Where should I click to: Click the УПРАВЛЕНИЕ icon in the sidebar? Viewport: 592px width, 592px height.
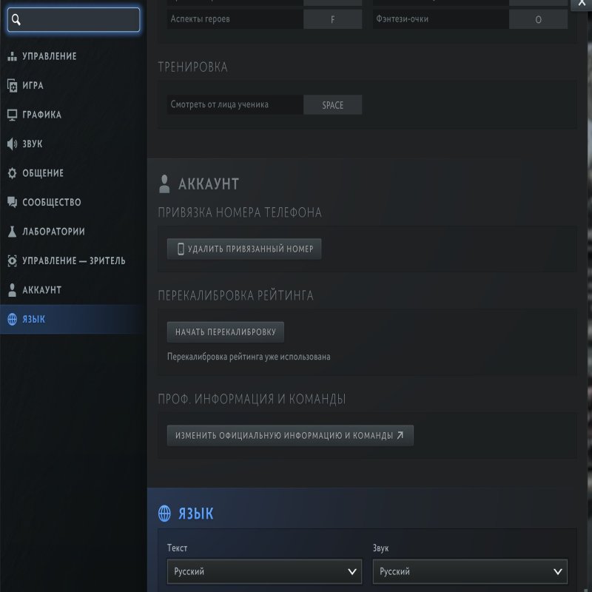12,56
